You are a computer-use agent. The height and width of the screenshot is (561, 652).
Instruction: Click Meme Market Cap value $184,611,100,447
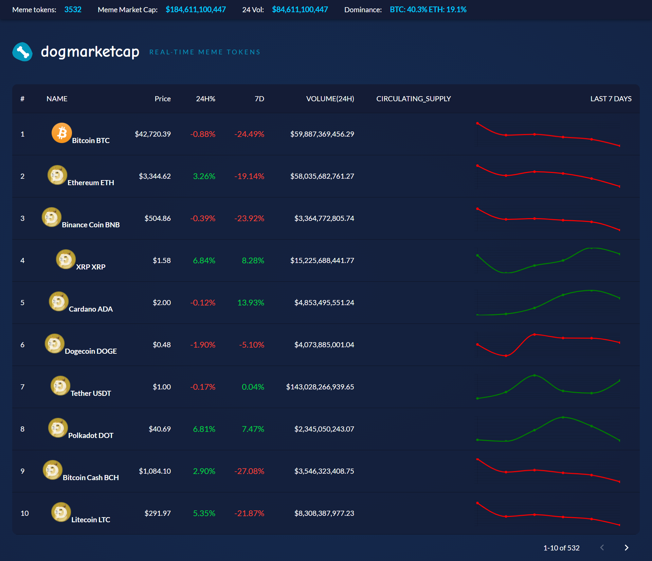tap(196, 10)
